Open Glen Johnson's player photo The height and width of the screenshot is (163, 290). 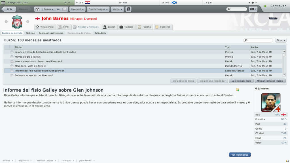click(271, 103)
